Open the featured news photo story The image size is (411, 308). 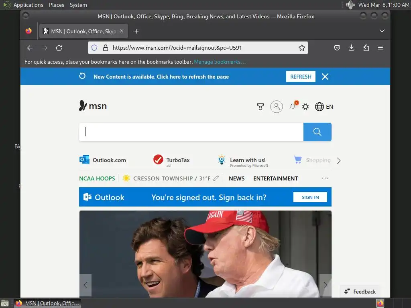(205, 254)
